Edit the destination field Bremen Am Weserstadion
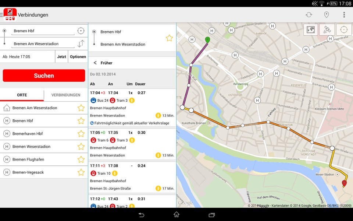This screenshot has height=221, width=353. tap(43, 44)
